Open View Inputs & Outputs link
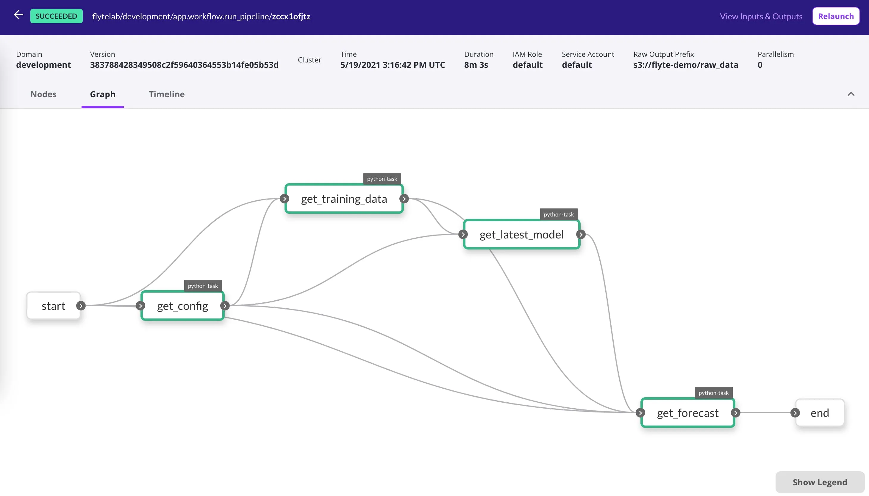The image size is (869, 496). click(x=761, y=16)
